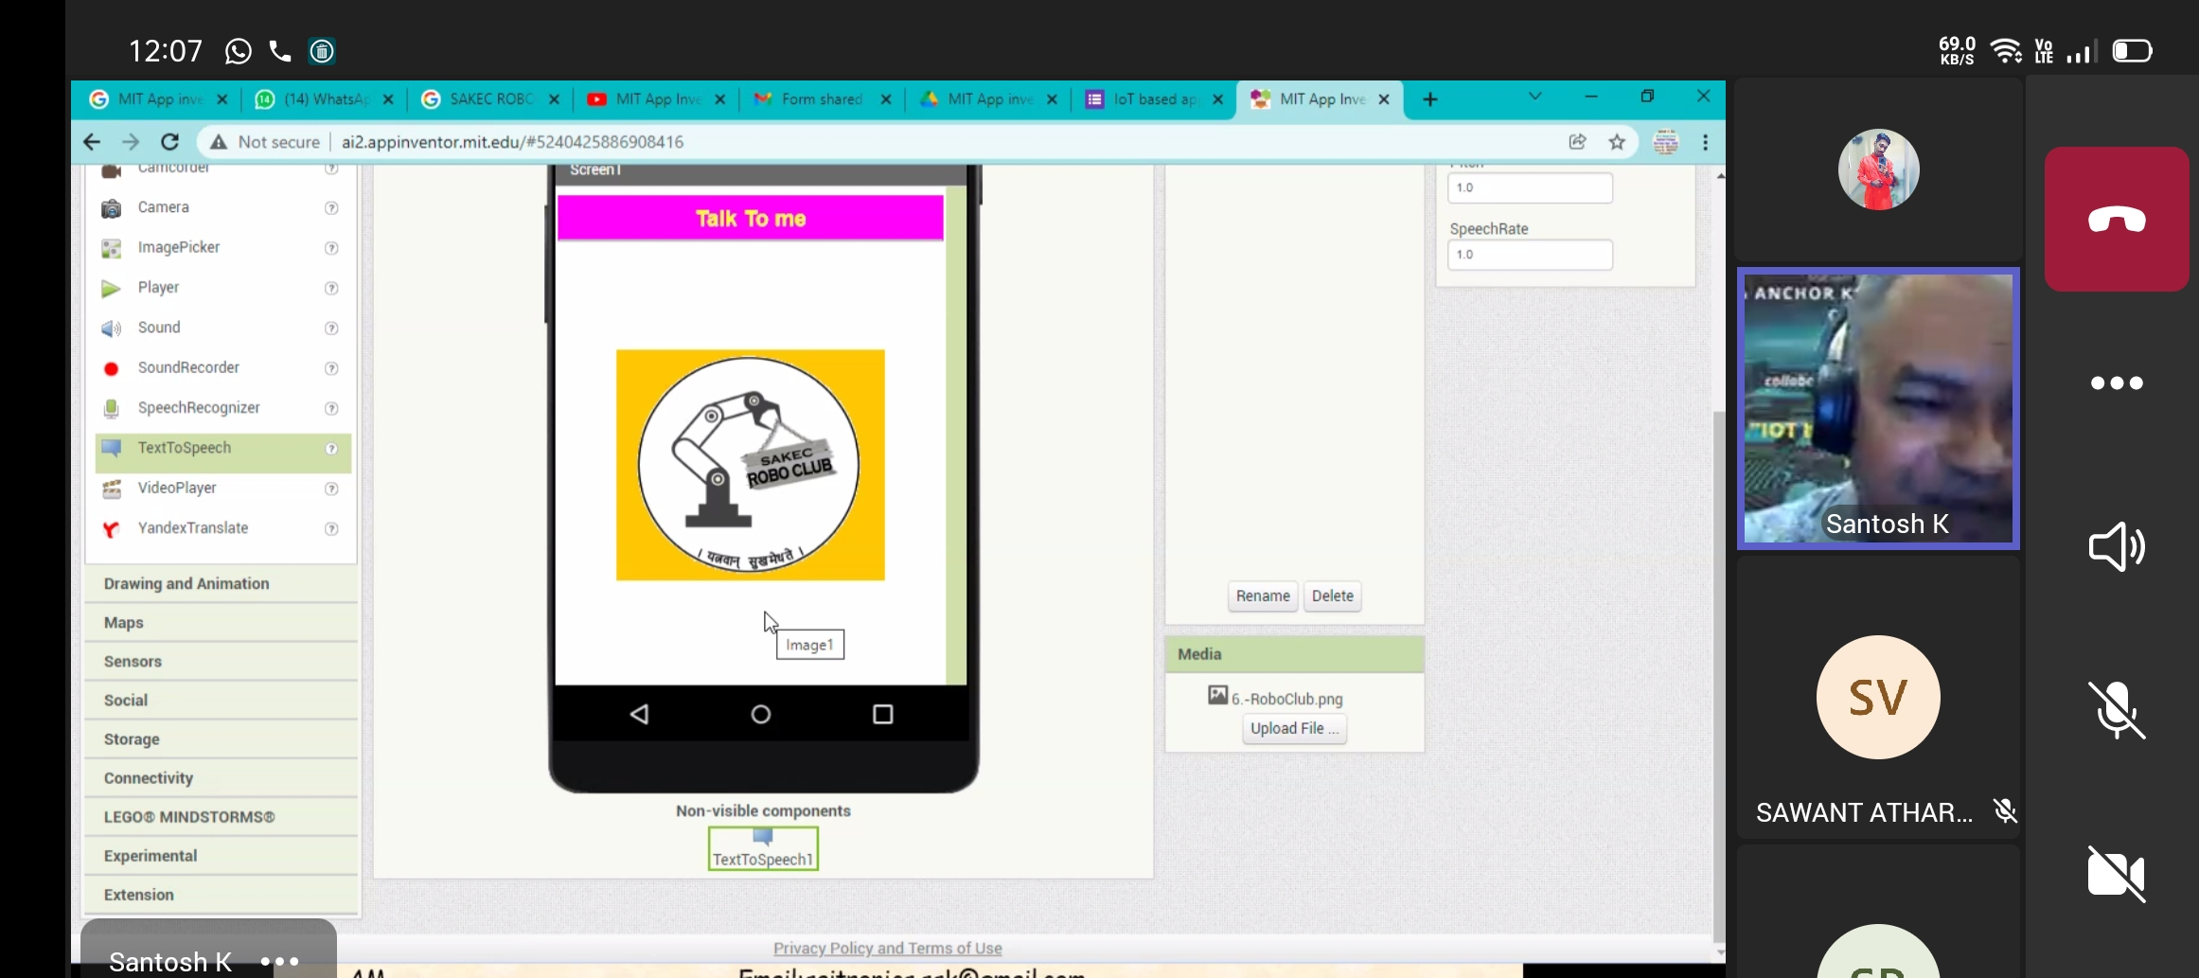Switch to the SAKEC ROBO browser tab

(489, 99)
